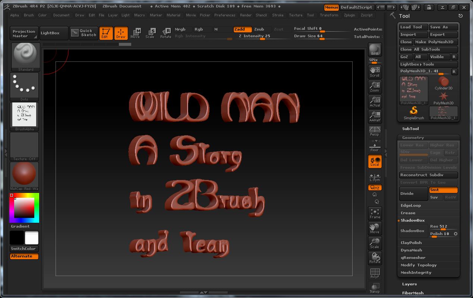Click Make PolyMesh3D button
The width and height of the screenshot is (473, 298).
(x=436, y=42)
